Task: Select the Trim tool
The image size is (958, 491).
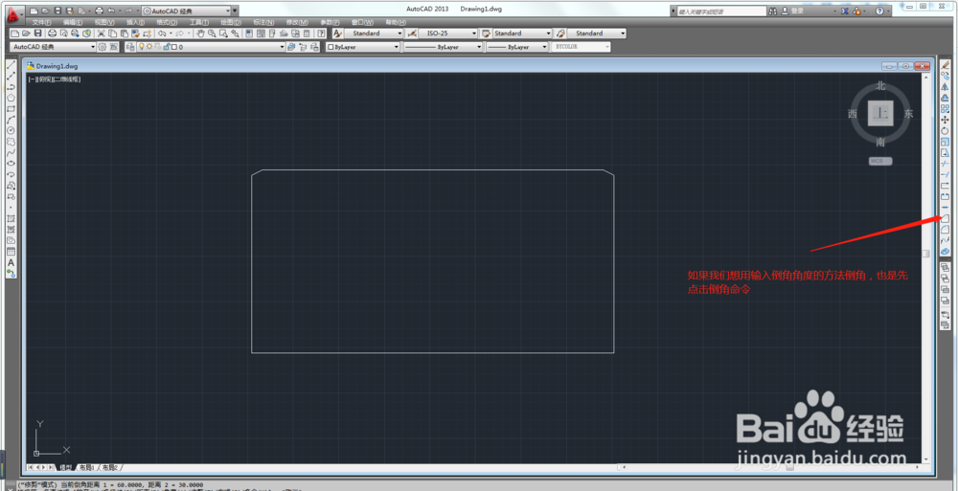Action: 946,164
